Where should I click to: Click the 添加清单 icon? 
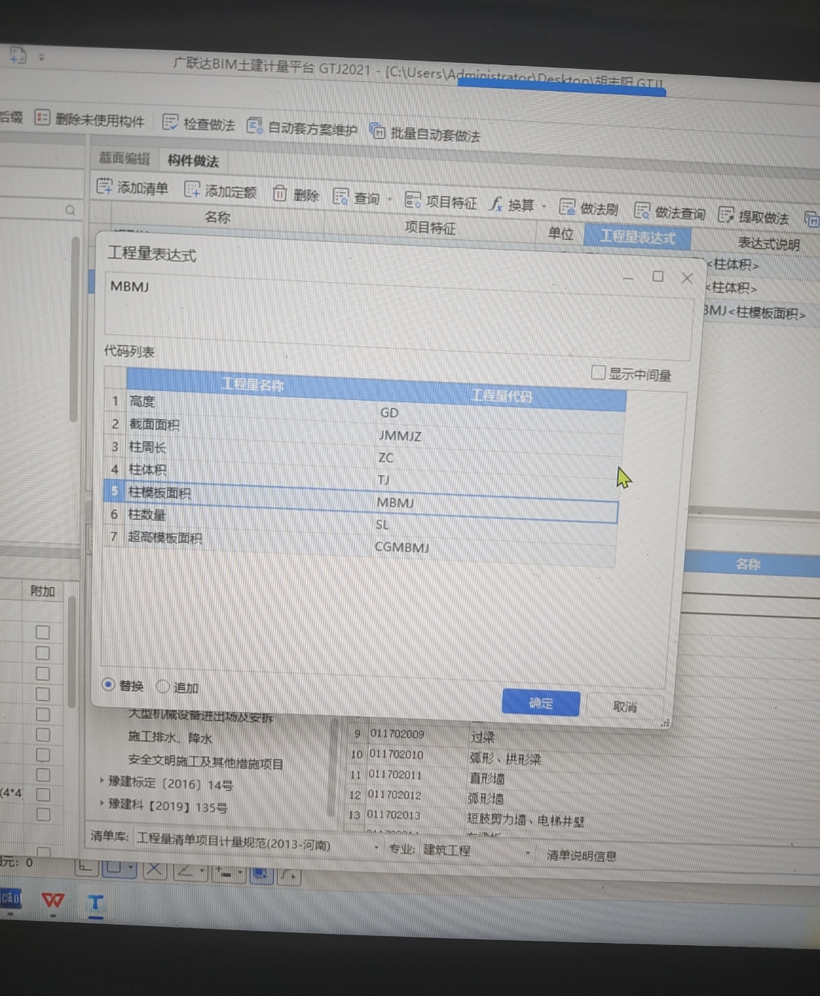click(x=104, y=185)
